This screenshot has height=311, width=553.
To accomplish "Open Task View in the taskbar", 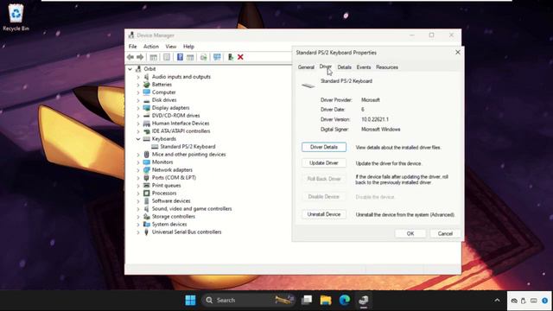I will [307, 300].
